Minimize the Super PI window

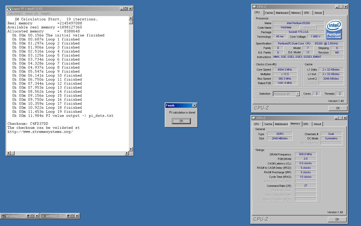point(122,9)
